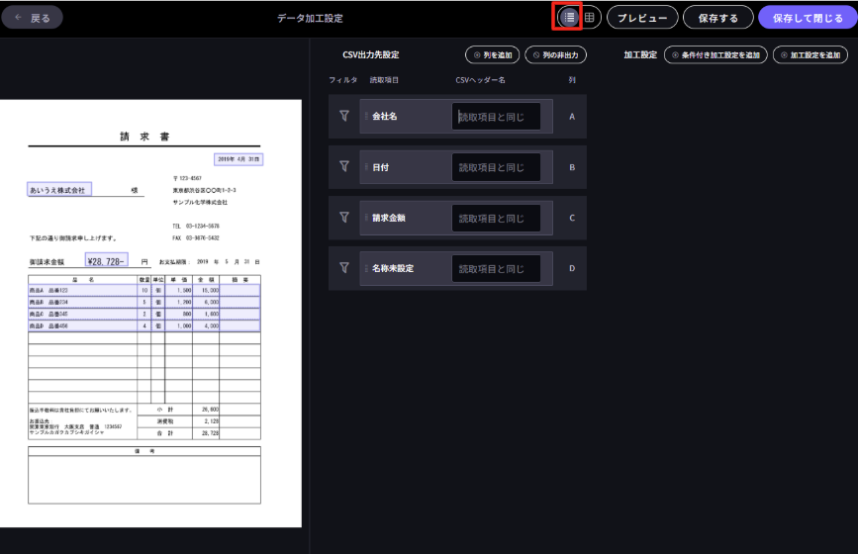Grab drag handle beside 会社名
The image size is (858, 554).
(366, 117)
